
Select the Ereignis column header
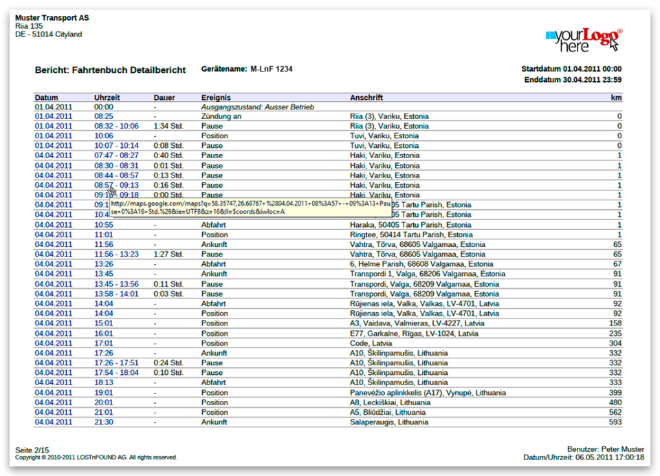(216, 98)
